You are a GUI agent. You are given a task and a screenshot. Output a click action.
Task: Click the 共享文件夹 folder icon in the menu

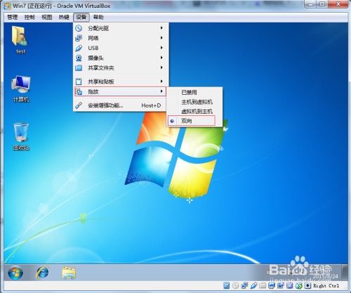(79, 68)
